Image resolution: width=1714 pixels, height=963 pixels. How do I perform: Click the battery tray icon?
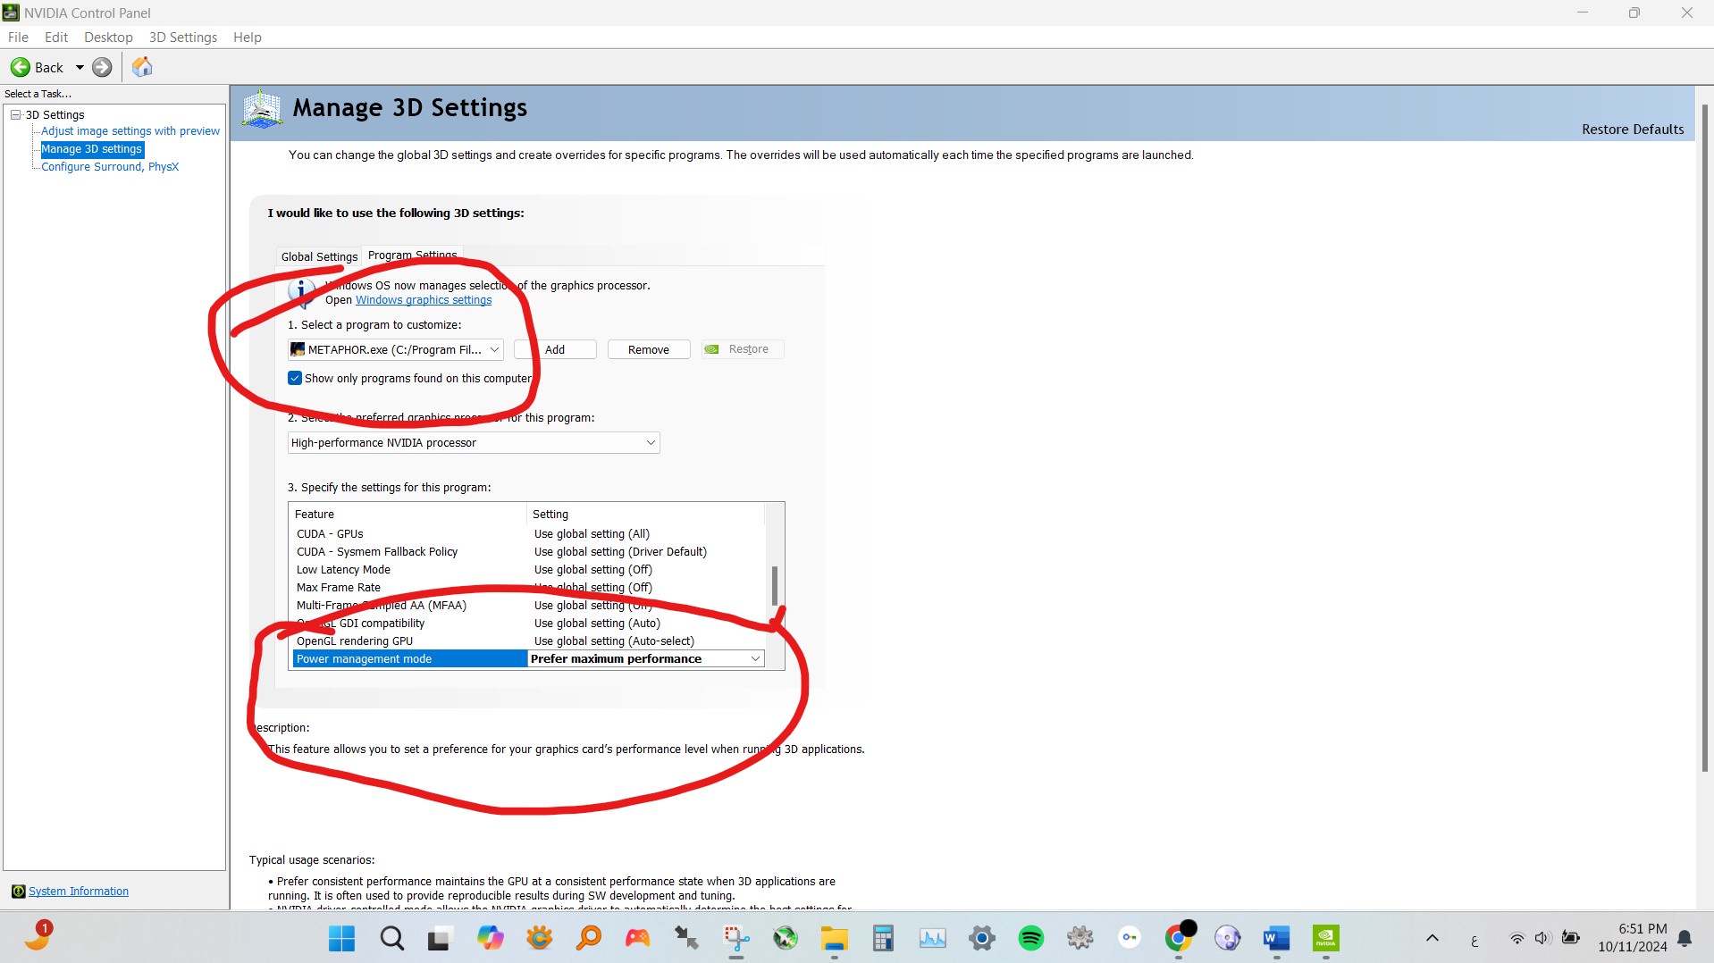1570,938
